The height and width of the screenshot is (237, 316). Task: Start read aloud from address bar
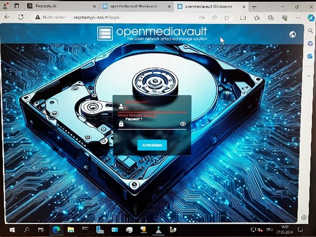(x=214, y=18)
